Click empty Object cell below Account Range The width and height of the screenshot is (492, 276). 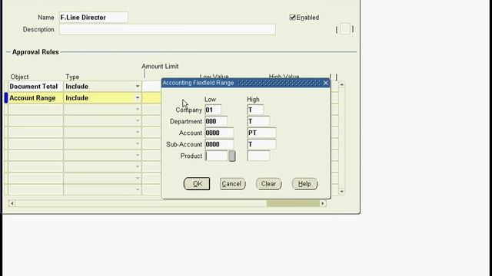[x=35, y=109]
